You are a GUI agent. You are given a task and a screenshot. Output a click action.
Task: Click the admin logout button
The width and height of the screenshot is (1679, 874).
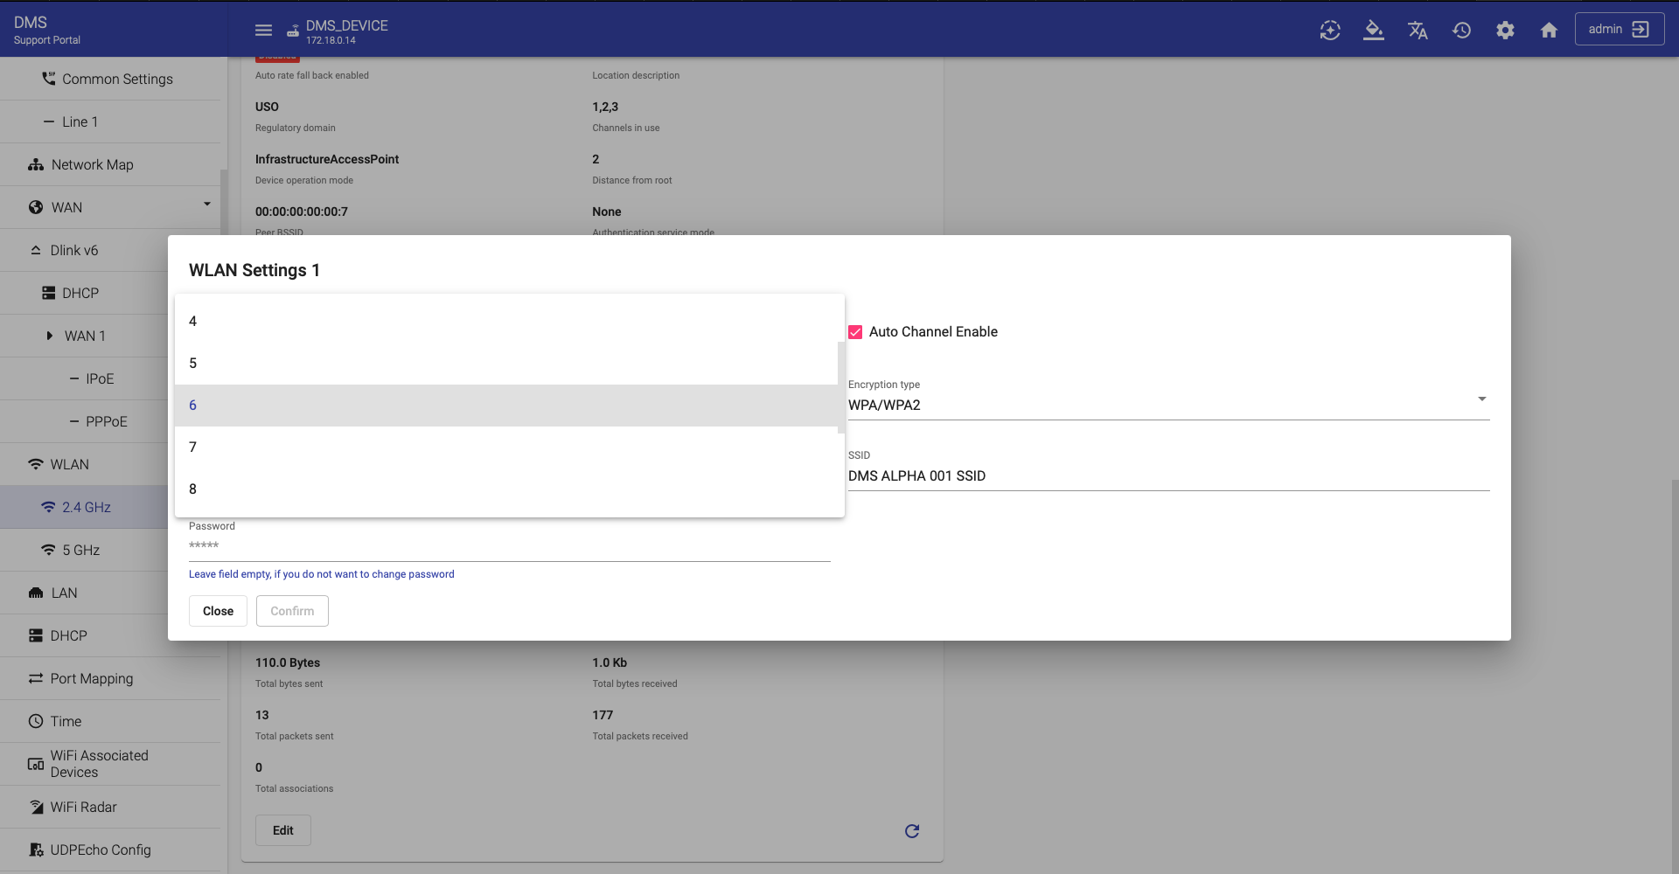(1619, 29)
